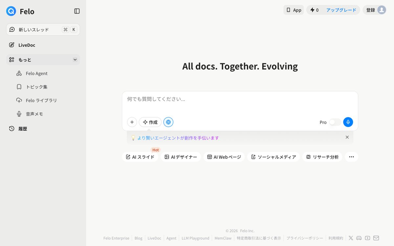Open LiveDoc footer link
This screenshot has height=246, width=394.
coord(154,238)
